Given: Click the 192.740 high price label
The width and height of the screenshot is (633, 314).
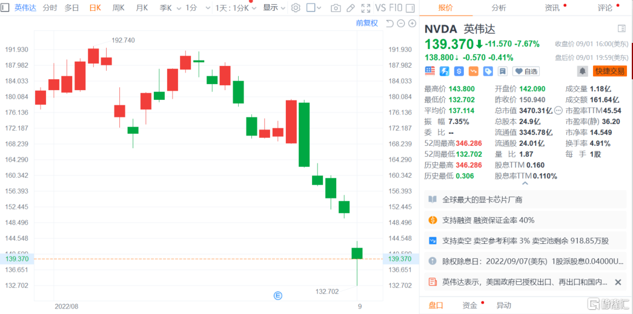Looking at the screenshot, I should point(123,40).
